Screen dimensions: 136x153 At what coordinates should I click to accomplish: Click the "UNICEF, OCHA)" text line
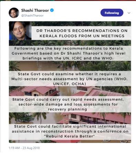pyautogui.click(x=69, y=84)
